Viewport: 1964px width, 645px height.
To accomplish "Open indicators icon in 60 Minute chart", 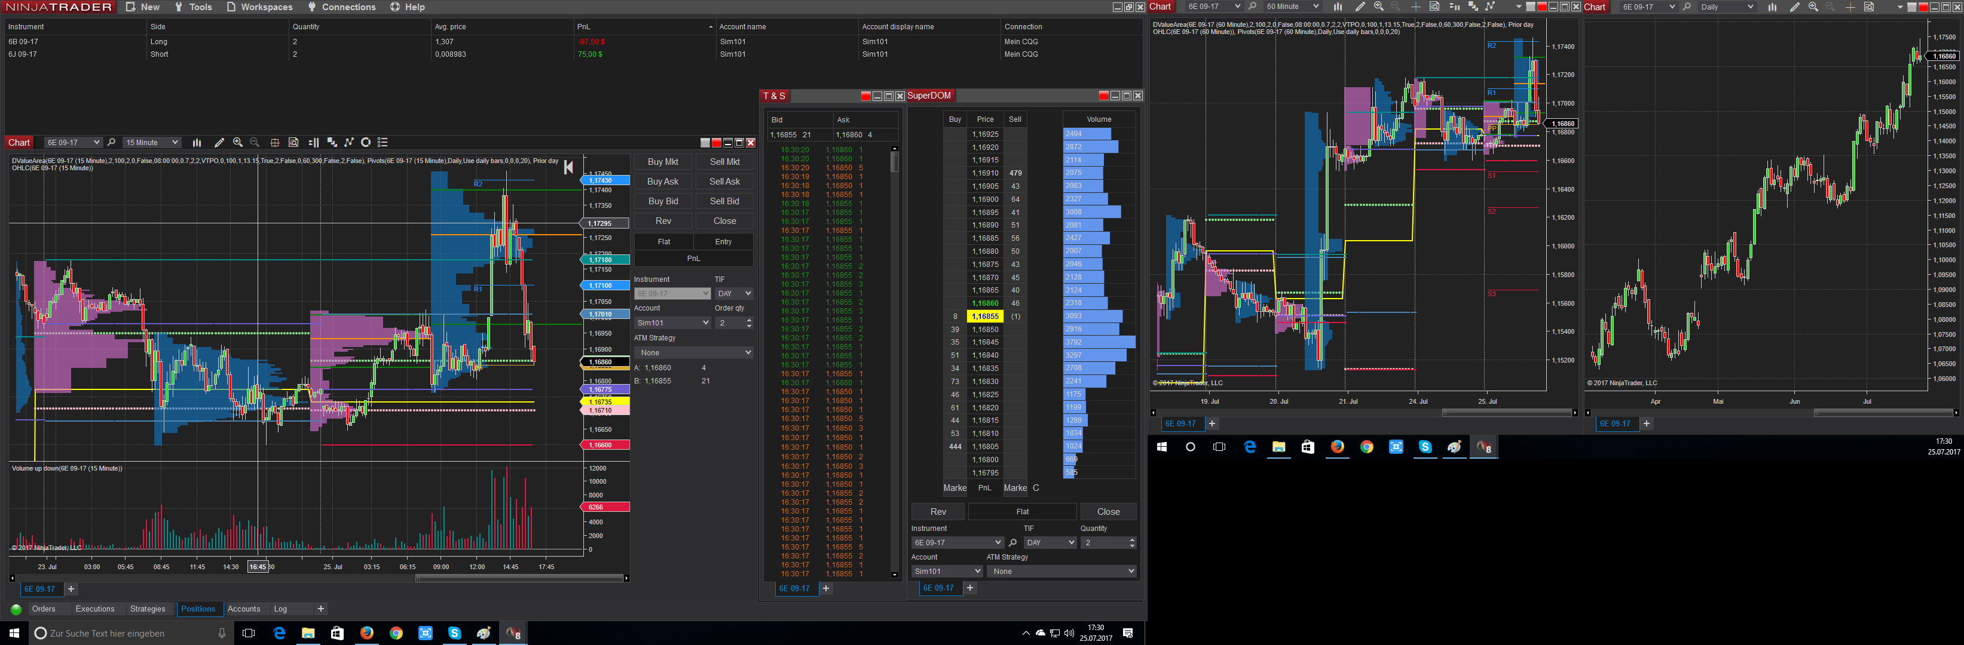I will coord(1473,7).
